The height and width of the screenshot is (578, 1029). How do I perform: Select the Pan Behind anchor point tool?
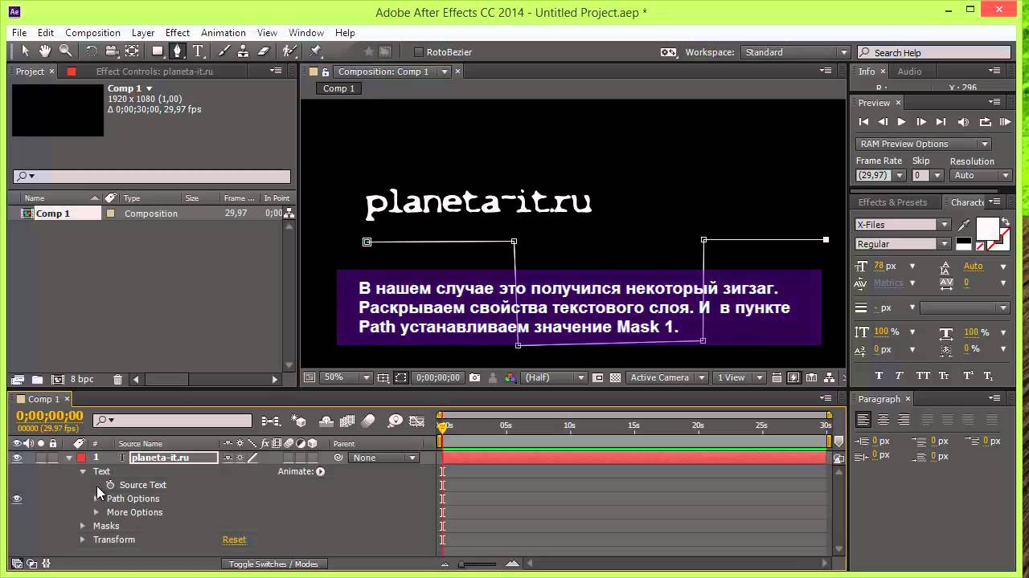132,51
